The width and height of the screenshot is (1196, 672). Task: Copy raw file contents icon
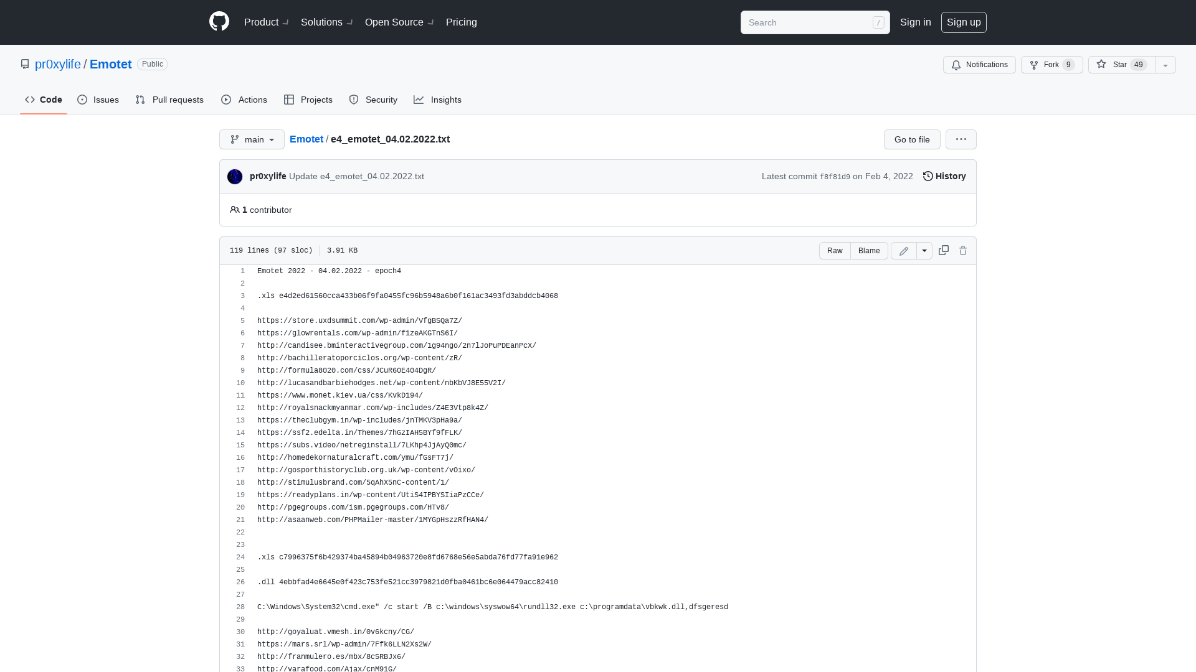click(x=944, y=250)
